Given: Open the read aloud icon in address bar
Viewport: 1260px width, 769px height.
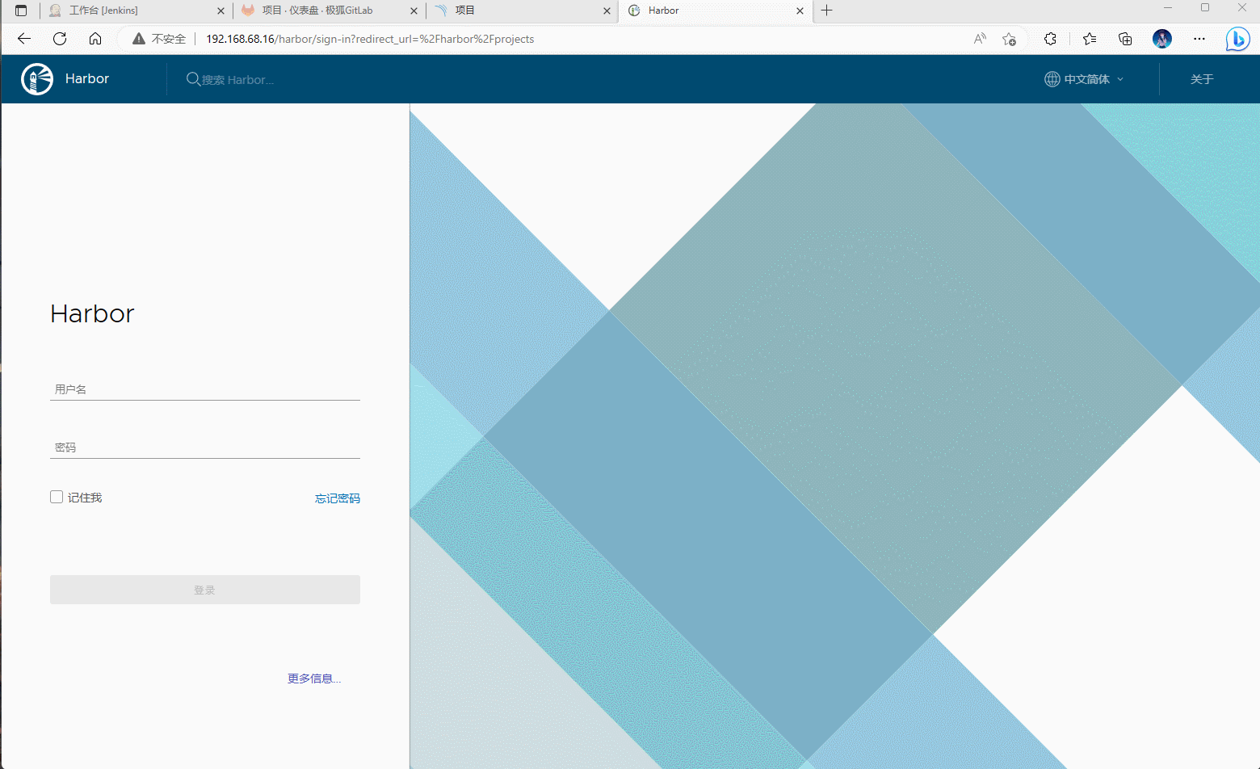Looking at the screenshot, I should 980,39.
